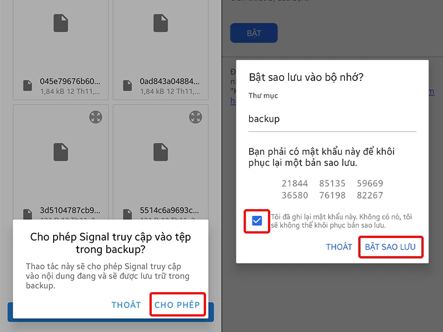
Task: Tap the 0ad843a04884 file name
Action: pyautogui.click(x=169, y=81)
